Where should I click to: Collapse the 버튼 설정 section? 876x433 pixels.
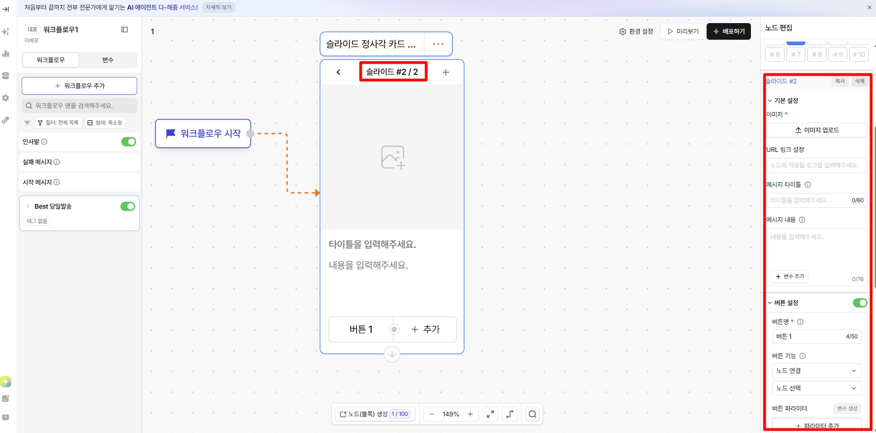[770, 303]
